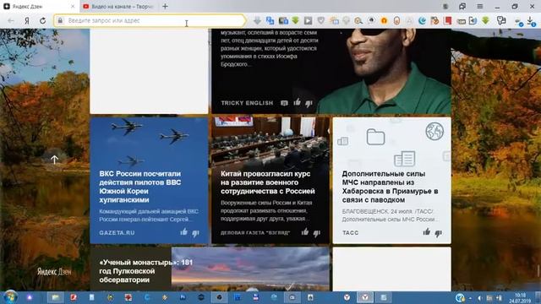Dislike the Gazeta.ru article about ВКС России
The image size is (541, 304).
point(195,233)
